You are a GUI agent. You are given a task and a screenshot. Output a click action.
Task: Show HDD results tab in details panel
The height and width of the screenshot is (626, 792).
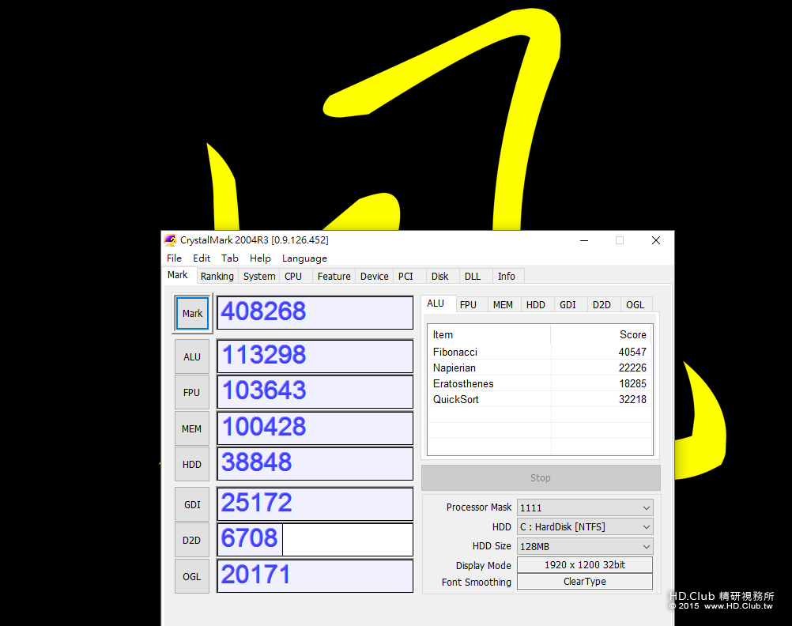click(x=536, y=304)
